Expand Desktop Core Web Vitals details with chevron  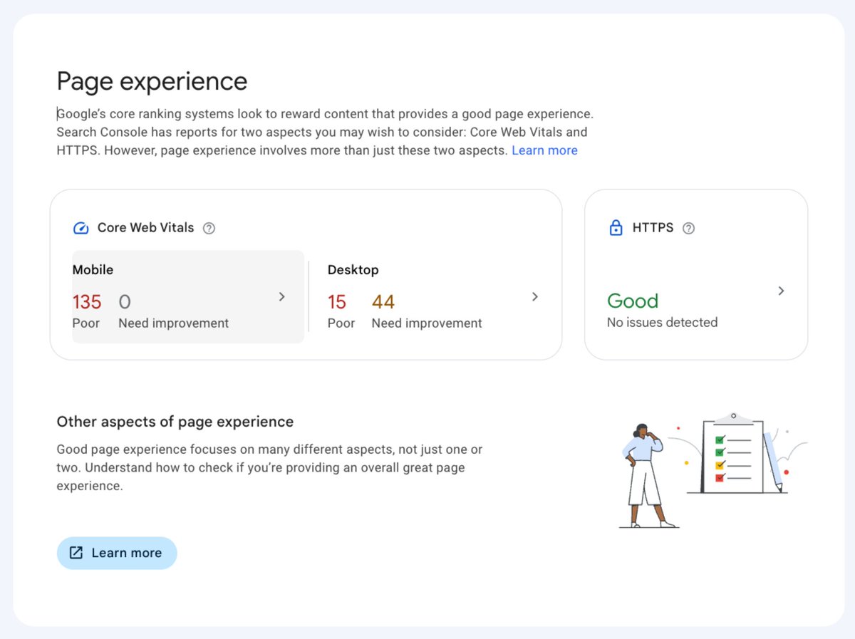(x=535, y=296)
